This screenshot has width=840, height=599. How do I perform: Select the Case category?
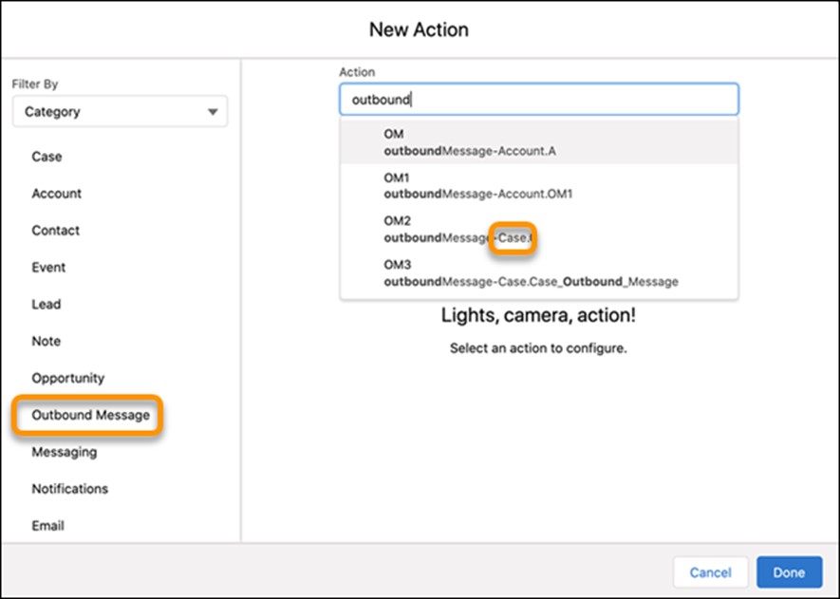[47, 157]
